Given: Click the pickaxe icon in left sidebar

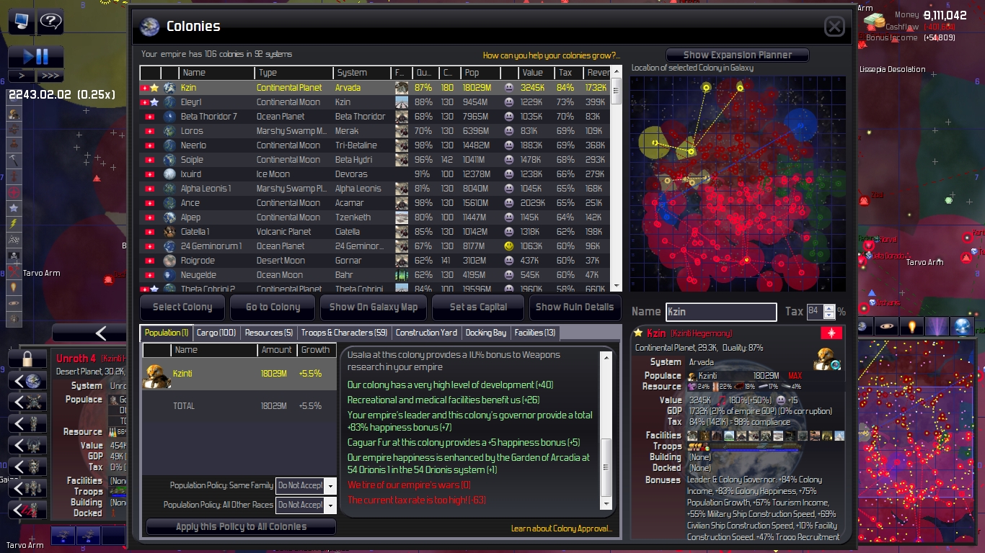Looking at the screenshot, I should coord(13,161).
